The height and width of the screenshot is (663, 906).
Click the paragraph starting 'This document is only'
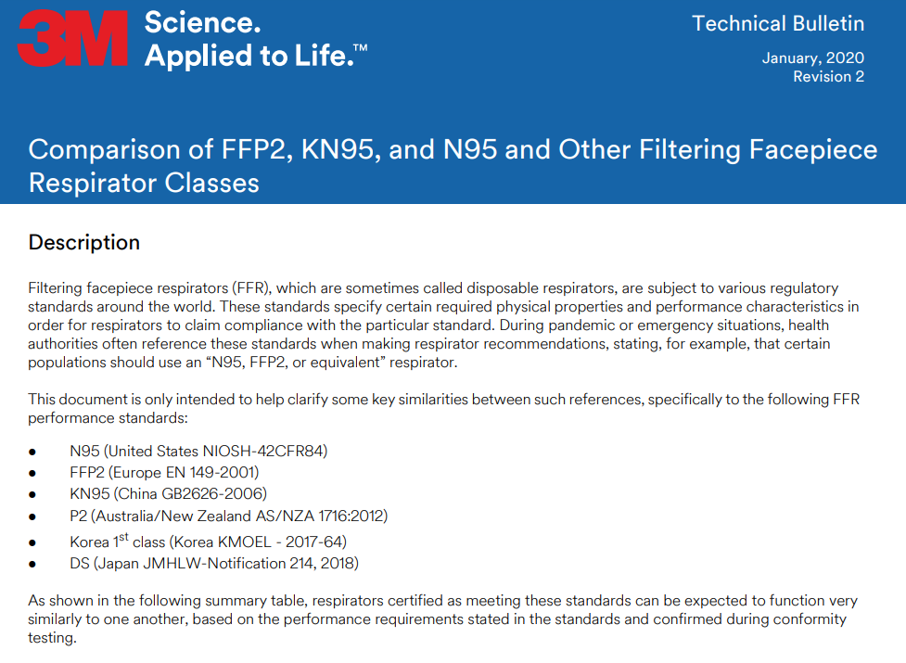pos(444,408)
